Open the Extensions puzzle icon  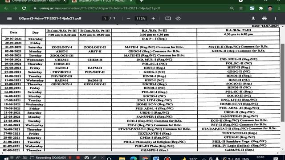261,8
